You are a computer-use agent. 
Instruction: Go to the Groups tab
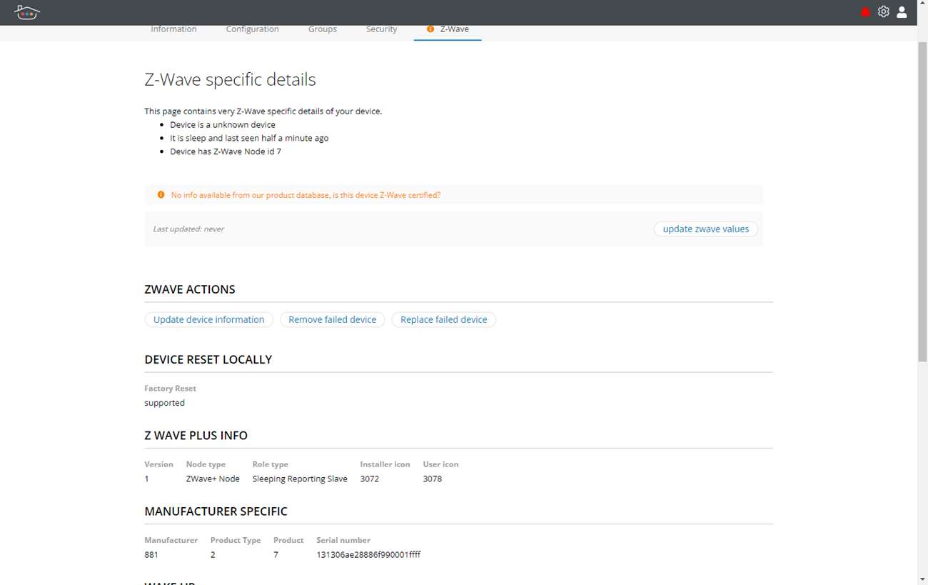click(x=322, y=29)
